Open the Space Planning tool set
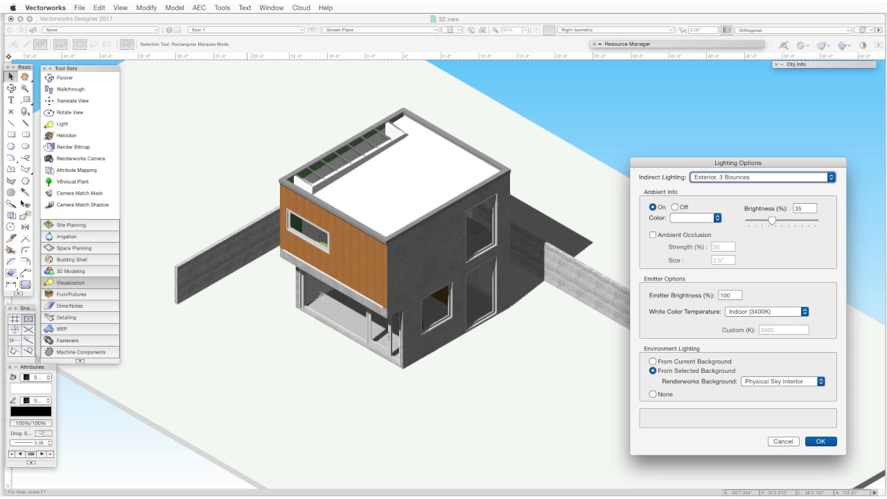The height and width of the screenshot is (499, 887). coord(80,248)
